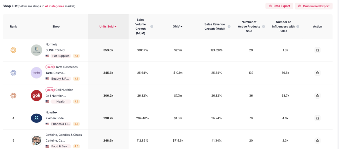
Task: Open the Data Export button
Action: tap(279, 6)
